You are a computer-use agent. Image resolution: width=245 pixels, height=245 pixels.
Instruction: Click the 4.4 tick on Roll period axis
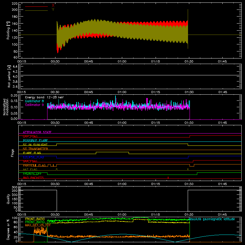tap(15, 66)
